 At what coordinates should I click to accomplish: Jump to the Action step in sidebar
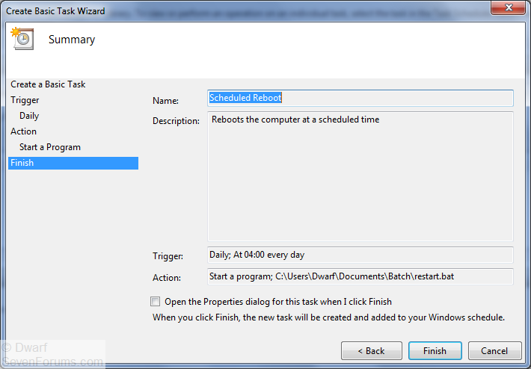pyautogui.click(x=23, y=131)
